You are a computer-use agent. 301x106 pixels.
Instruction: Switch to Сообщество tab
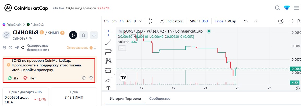point(160,98)
